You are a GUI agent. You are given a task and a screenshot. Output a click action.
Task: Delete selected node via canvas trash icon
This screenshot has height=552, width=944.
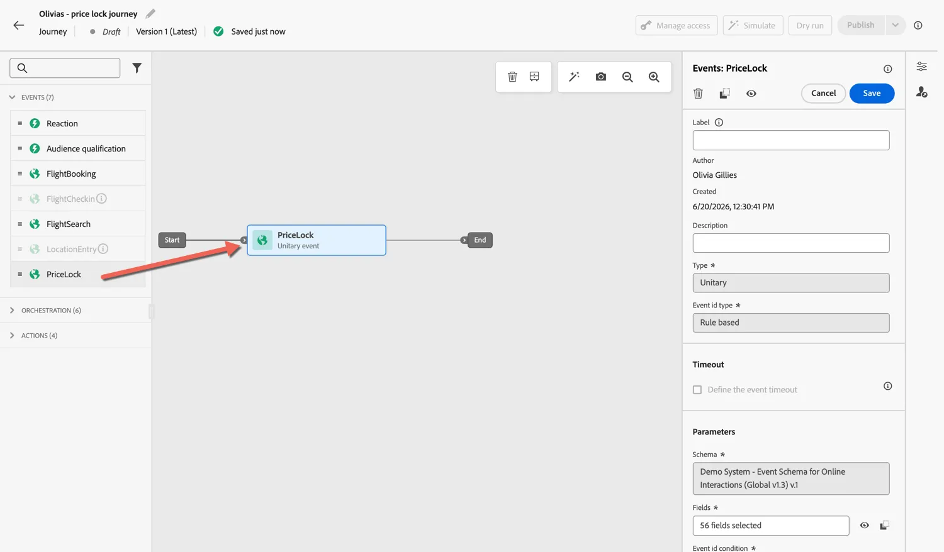512,77
